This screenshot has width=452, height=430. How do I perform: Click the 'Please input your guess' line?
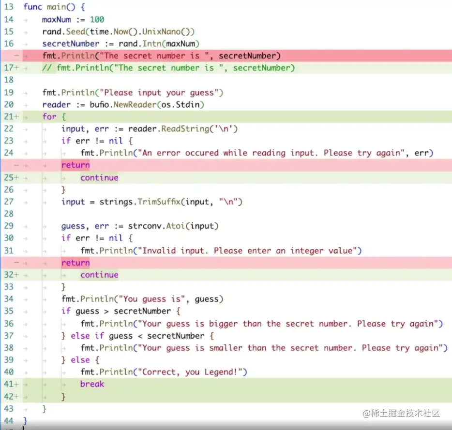(133, 93)
